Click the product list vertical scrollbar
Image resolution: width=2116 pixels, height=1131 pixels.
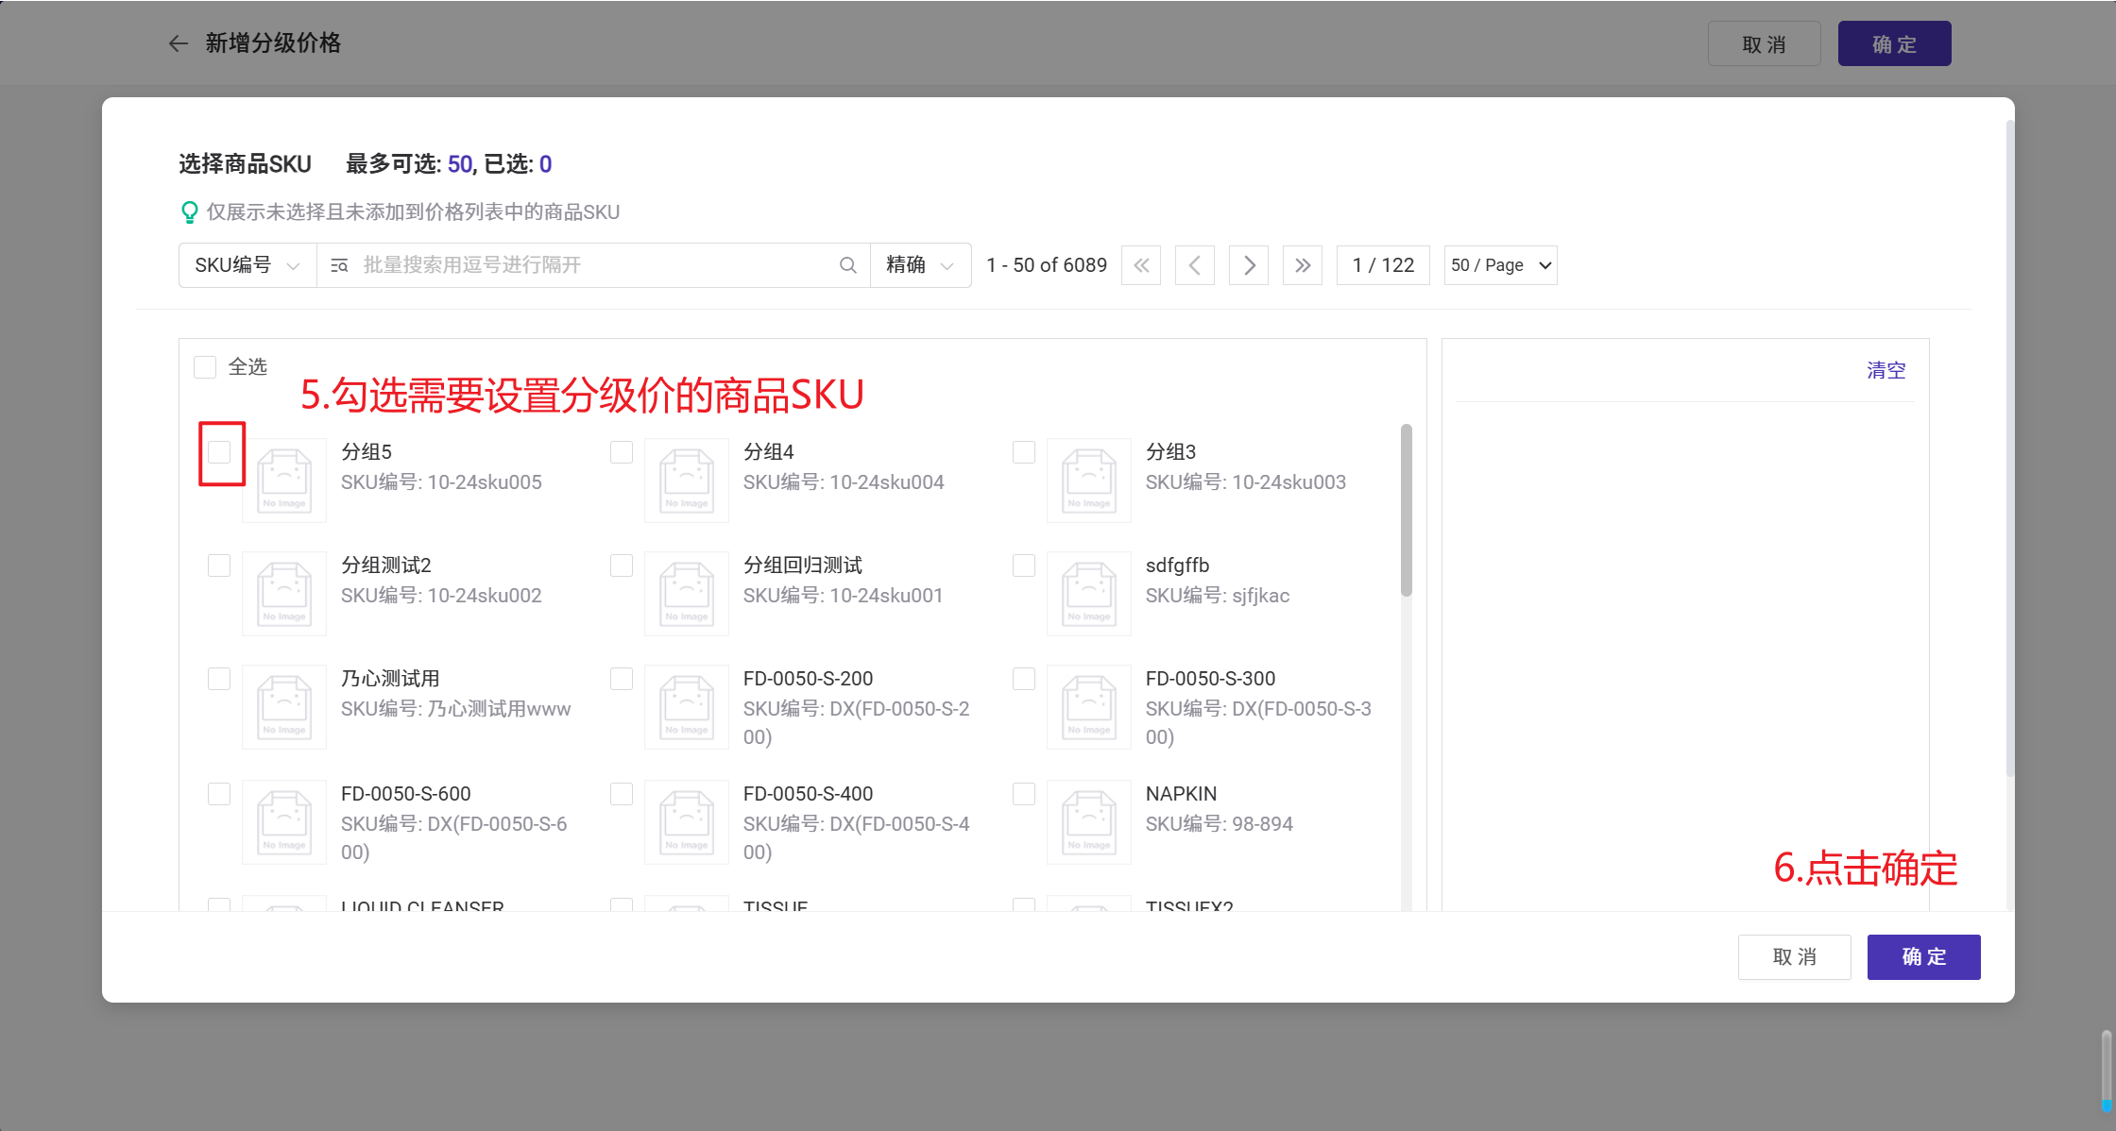tap(1407, 510)
